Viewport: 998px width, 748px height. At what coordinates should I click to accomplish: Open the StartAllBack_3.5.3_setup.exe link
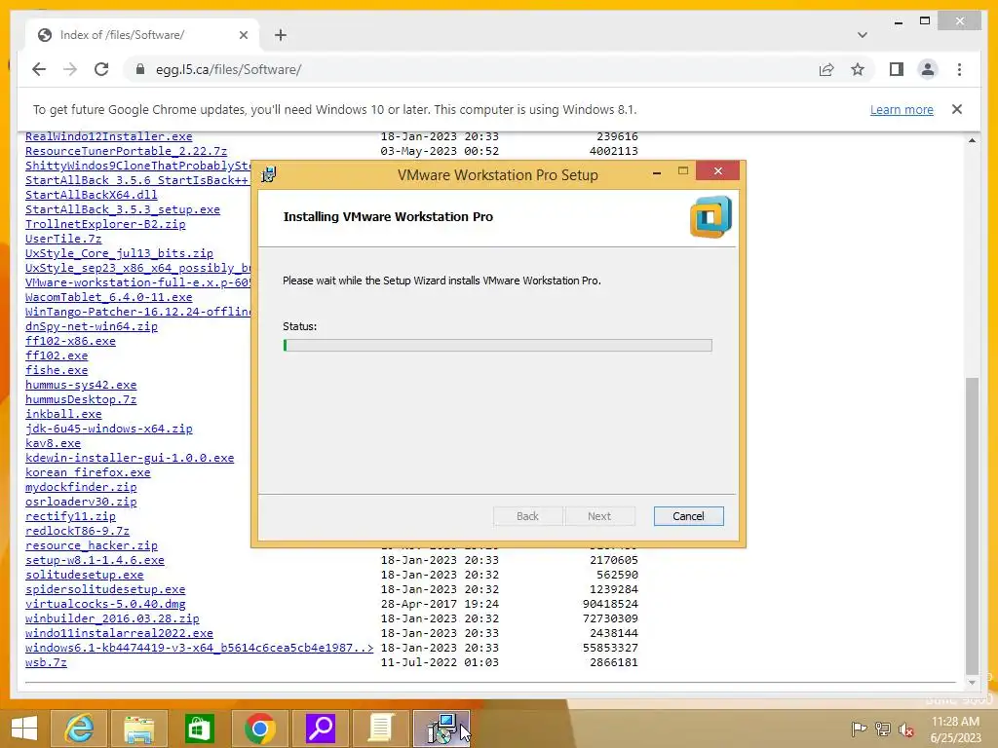tap(122, 209)
